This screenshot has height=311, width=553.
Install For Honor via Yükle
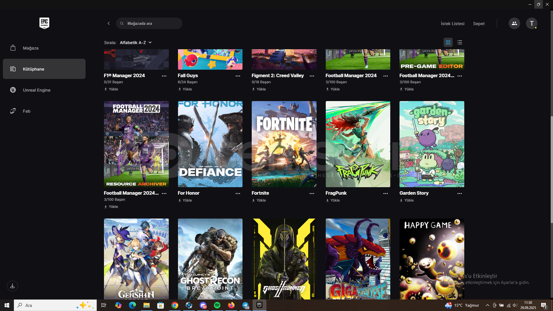pos(185,200)
